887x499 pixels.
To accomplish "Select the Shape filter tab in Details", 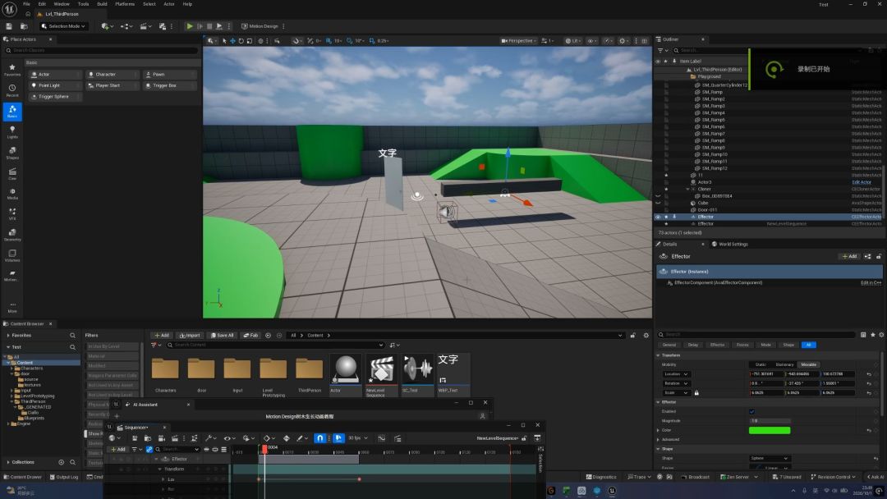I will click(788, 345).
